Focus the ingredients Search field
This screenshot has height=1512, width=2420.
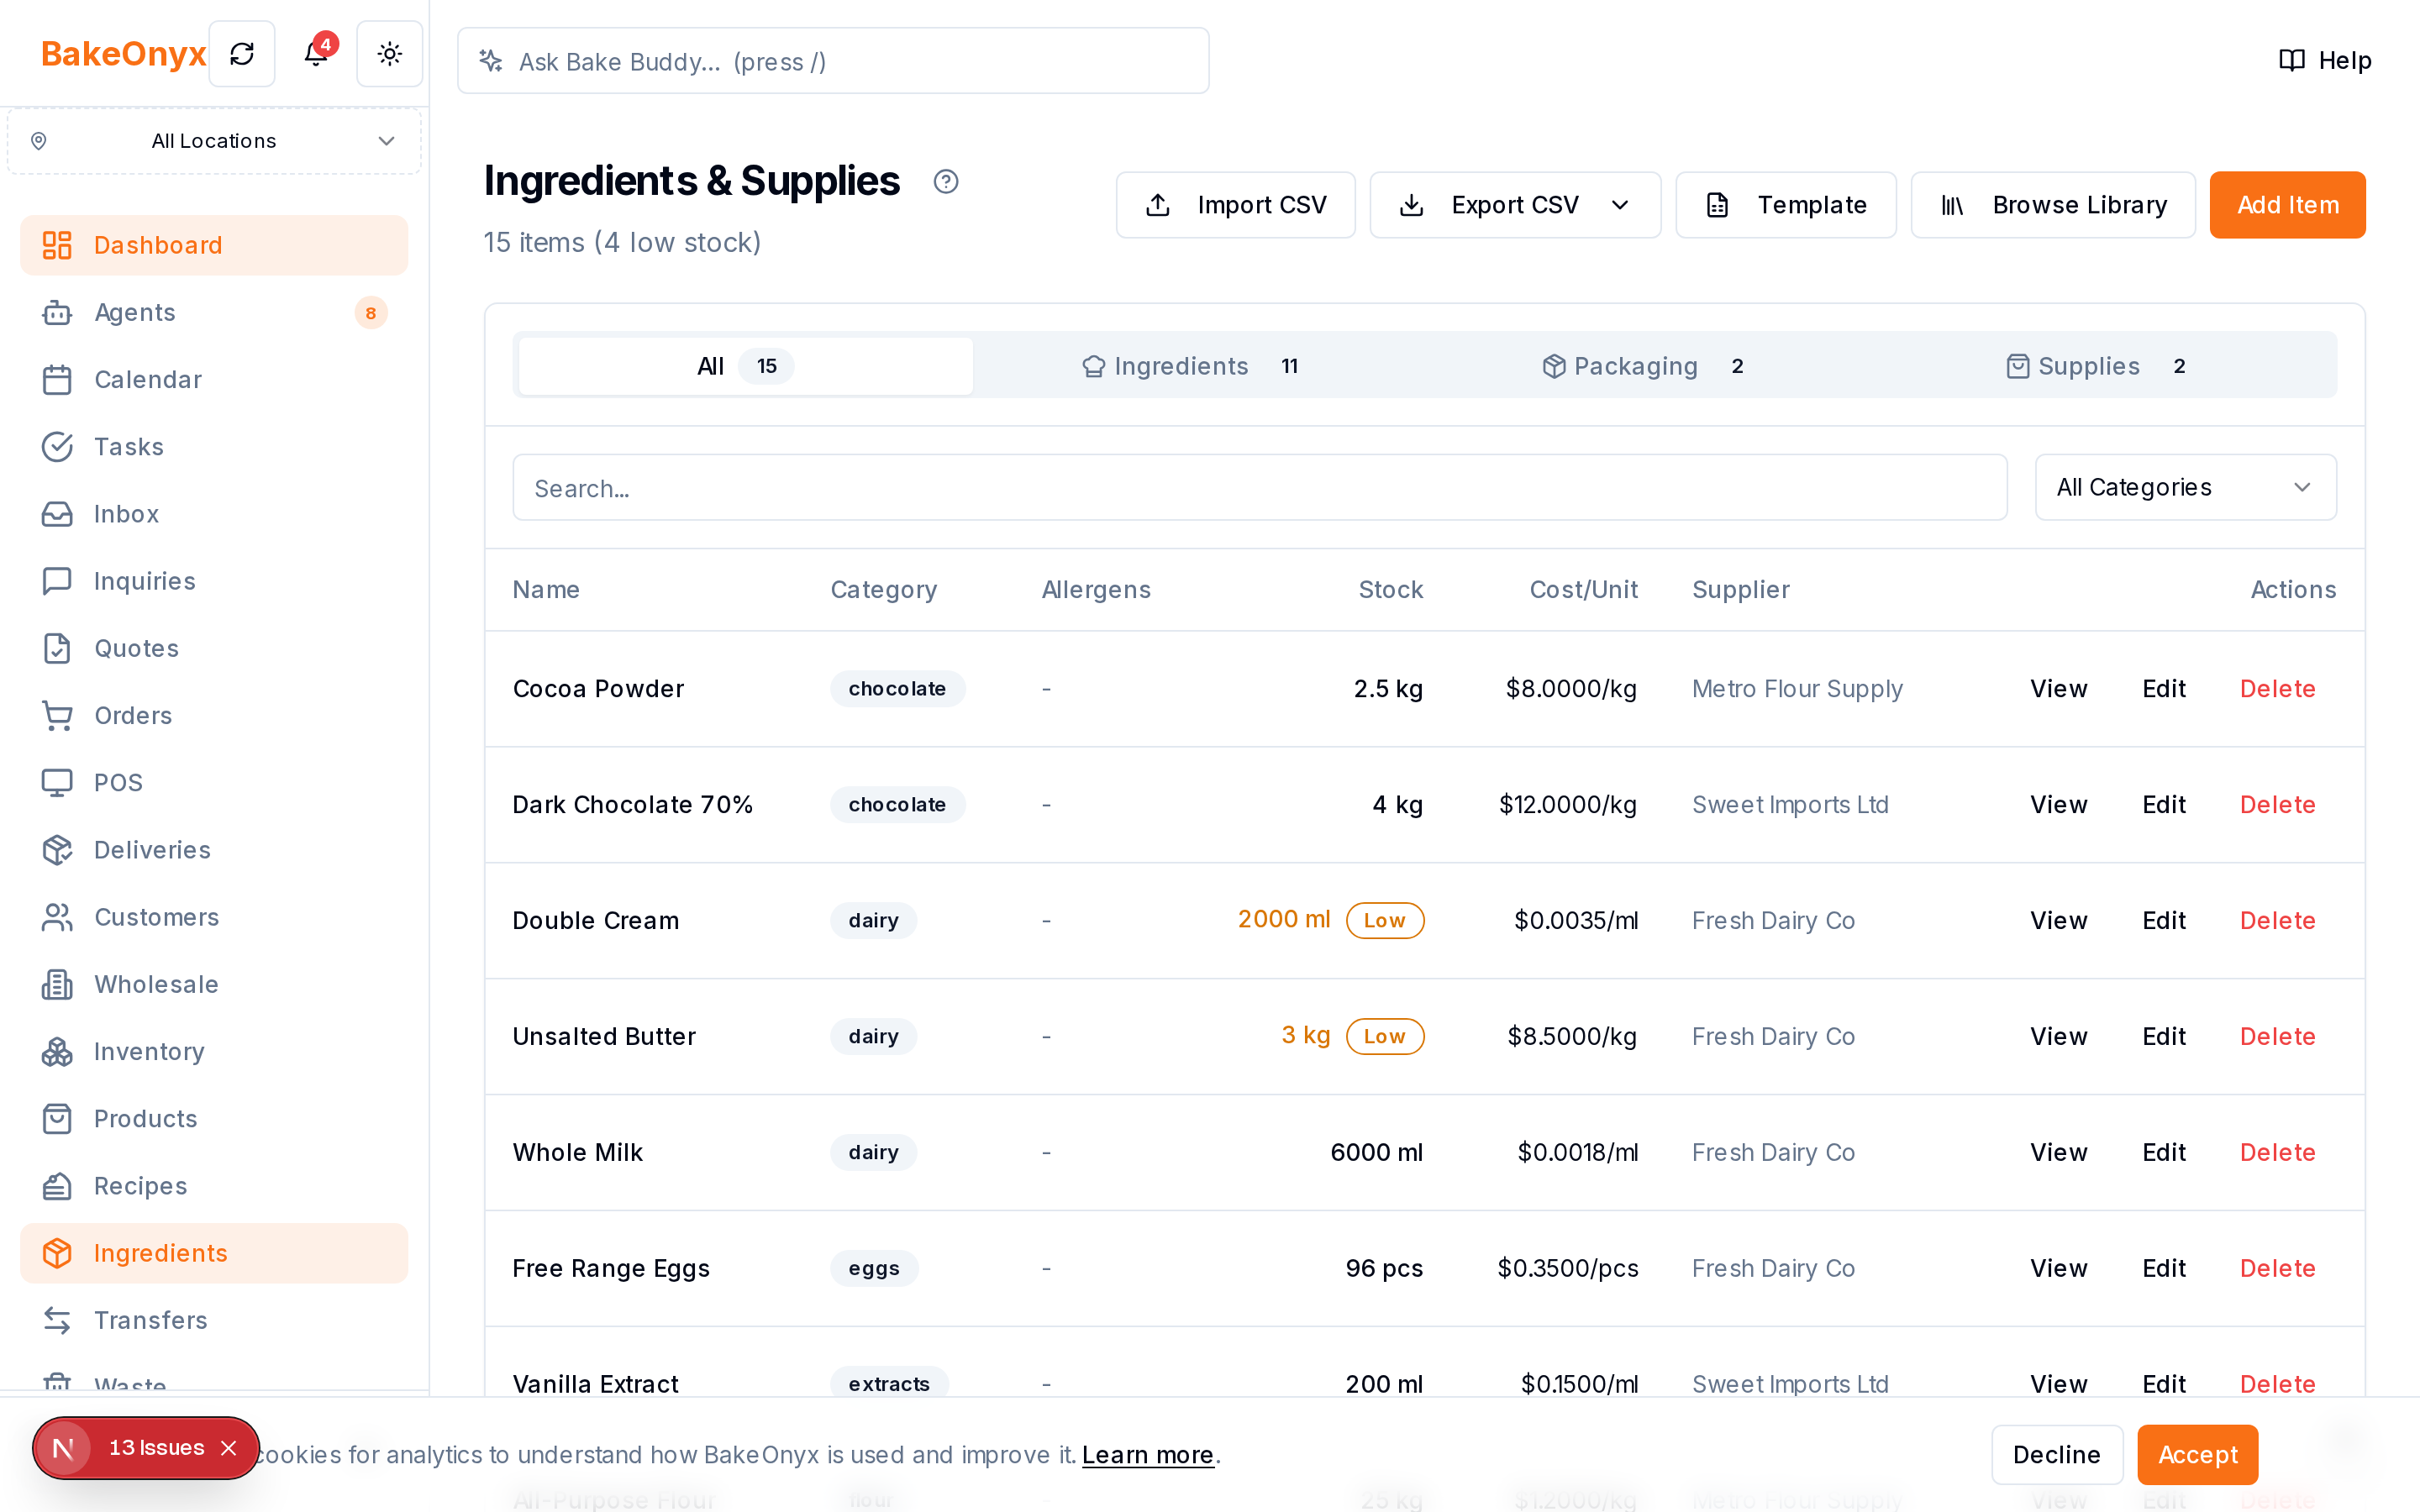coord(1259,487)
